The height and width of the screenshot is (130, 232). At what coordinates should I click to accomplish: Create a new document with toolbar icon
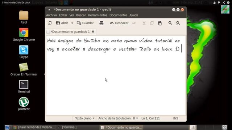[50, 23]
